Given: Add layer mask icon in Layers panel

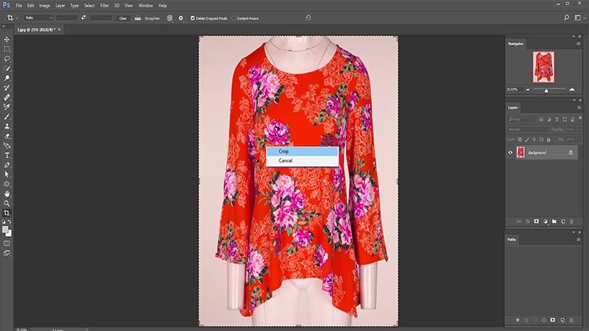Looking at the screenshot, I should coord(537,221).
